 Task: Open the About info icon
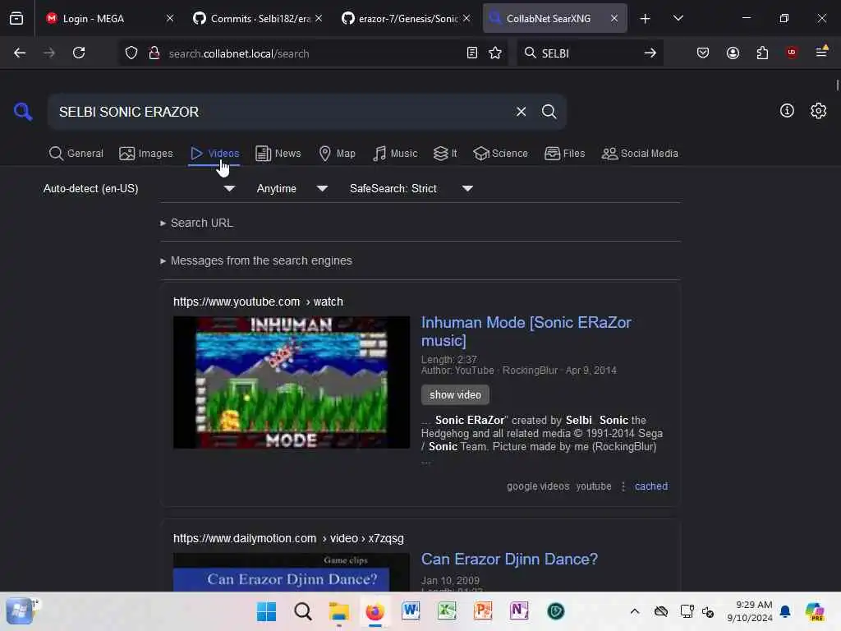pyautogui.click(x=787, y=111)
